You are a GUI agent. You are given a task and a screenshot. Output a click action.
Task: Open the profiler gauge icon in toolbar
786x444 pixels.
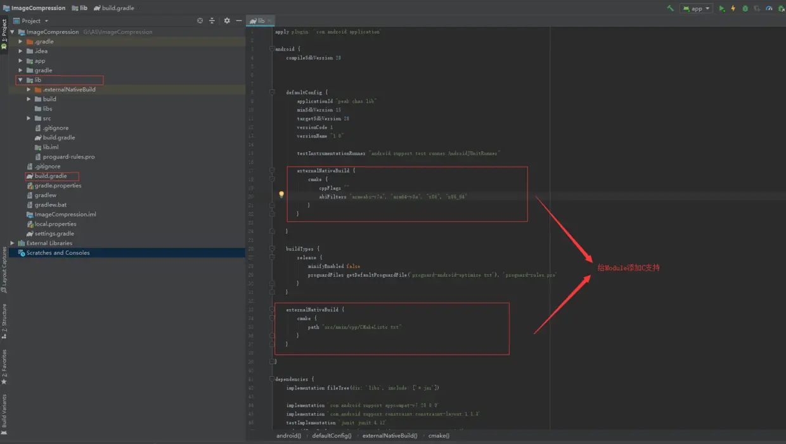769,8
